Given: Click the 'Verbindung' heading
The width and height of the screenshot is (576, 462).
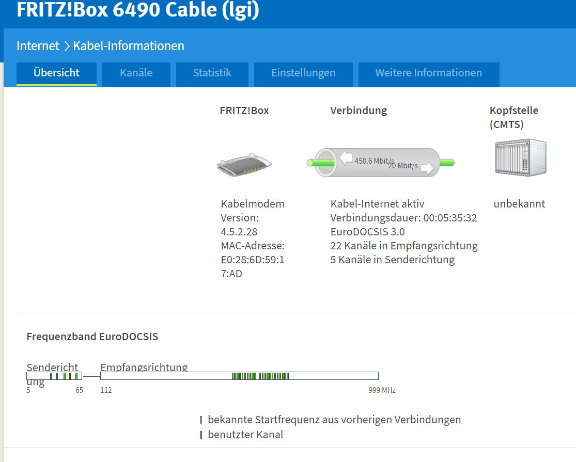Looking at the screenshot, I should [359, 111].
